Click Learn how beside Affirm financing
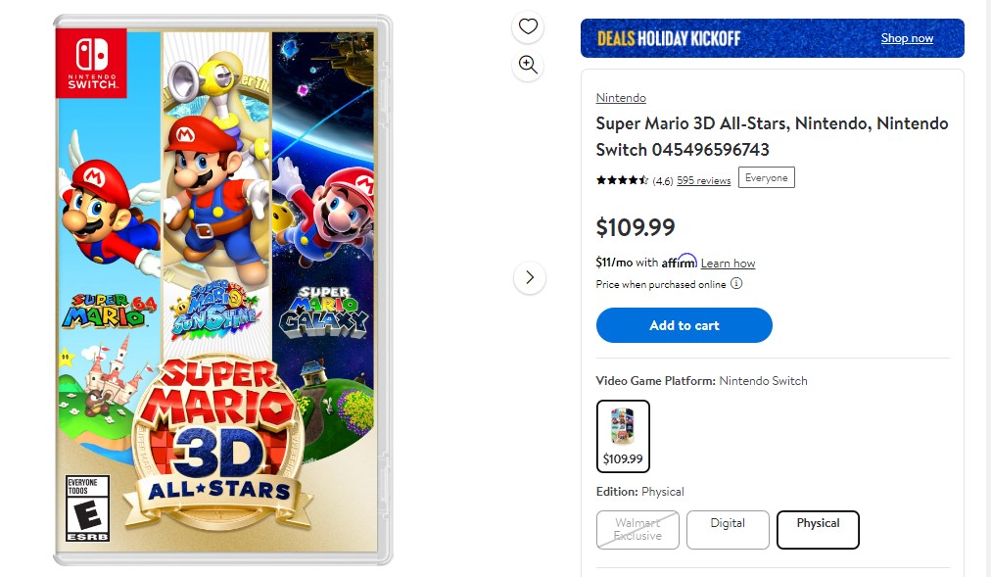The image size is (991, 577). click(728, 263)
